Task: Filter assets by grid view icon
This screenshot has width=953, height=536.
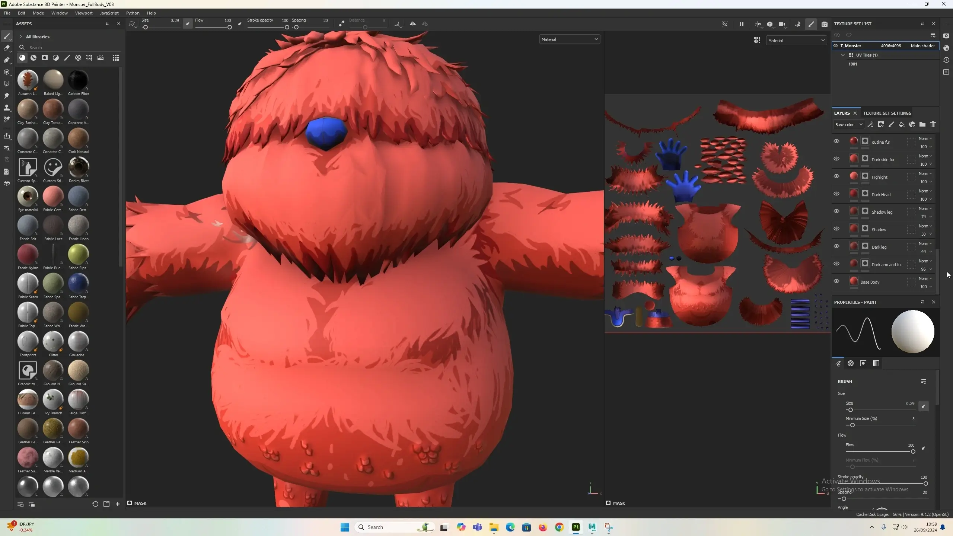Action: pos(116,58)
